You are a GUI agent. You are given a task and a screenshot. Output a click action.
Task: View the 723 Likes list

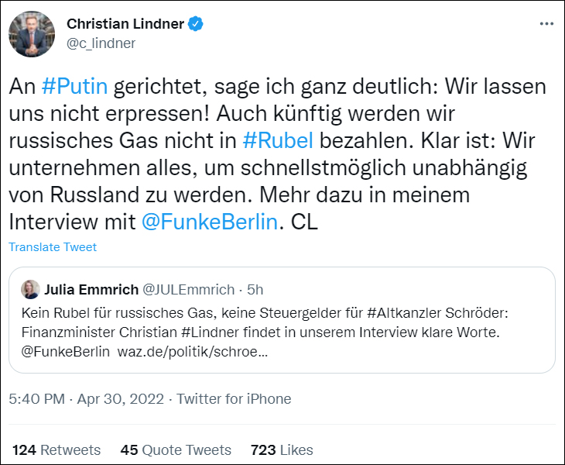(282, 449)
